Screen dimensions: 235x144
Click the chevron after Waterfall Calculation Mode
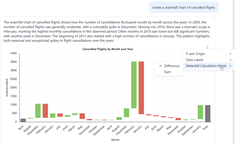tap(230, 66)
